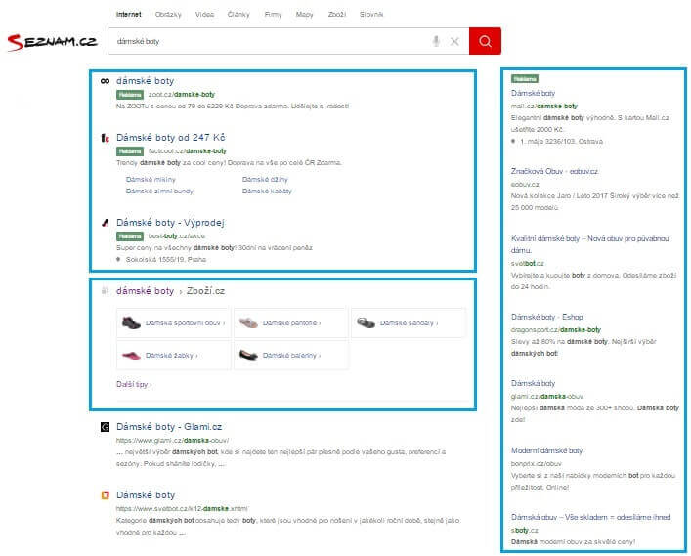
Task: Switch to the Obrázky tab
Action: click(168, 14)
